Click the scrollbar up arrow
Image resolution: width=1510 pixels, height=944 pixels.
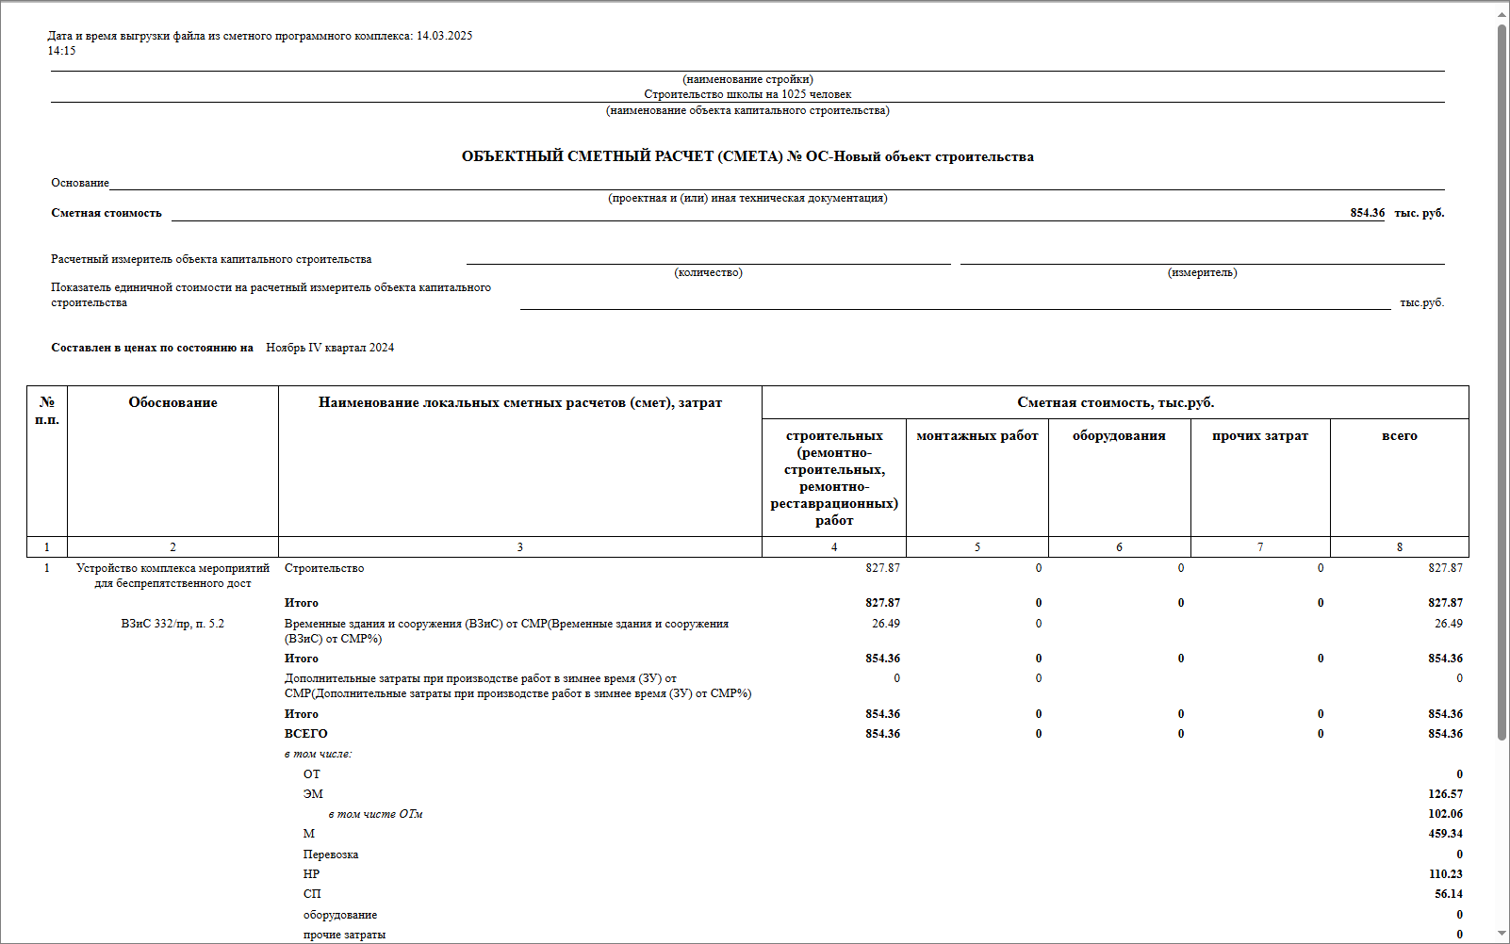1502,14
